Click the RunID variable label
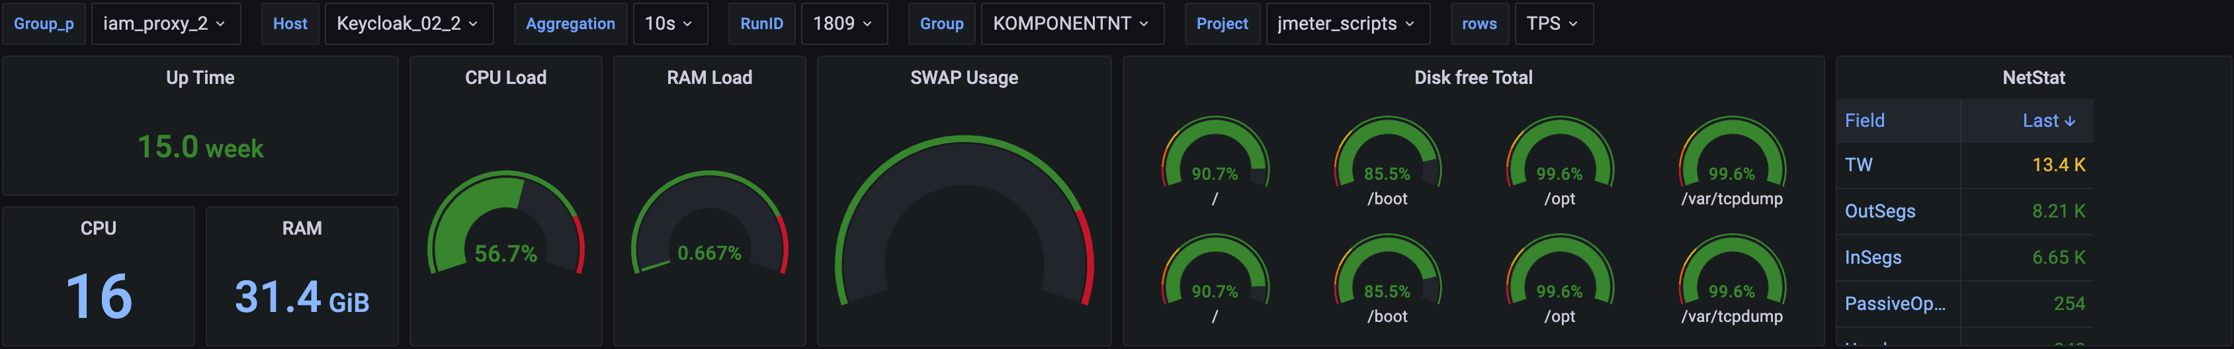 tap(761, 23)
